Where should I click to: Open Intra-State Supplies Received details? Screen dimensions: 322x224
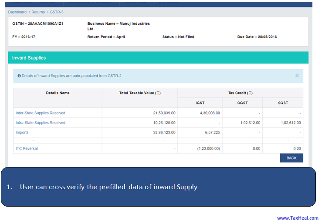pyautogui.click(x=41, y=123)
